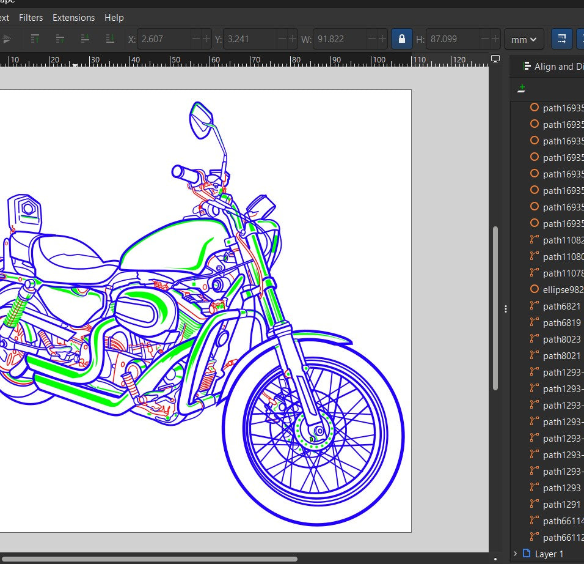This screenshot has height=564, width=584.
Task: Click the Raise selection to top icon
Action: coord(35,39)
